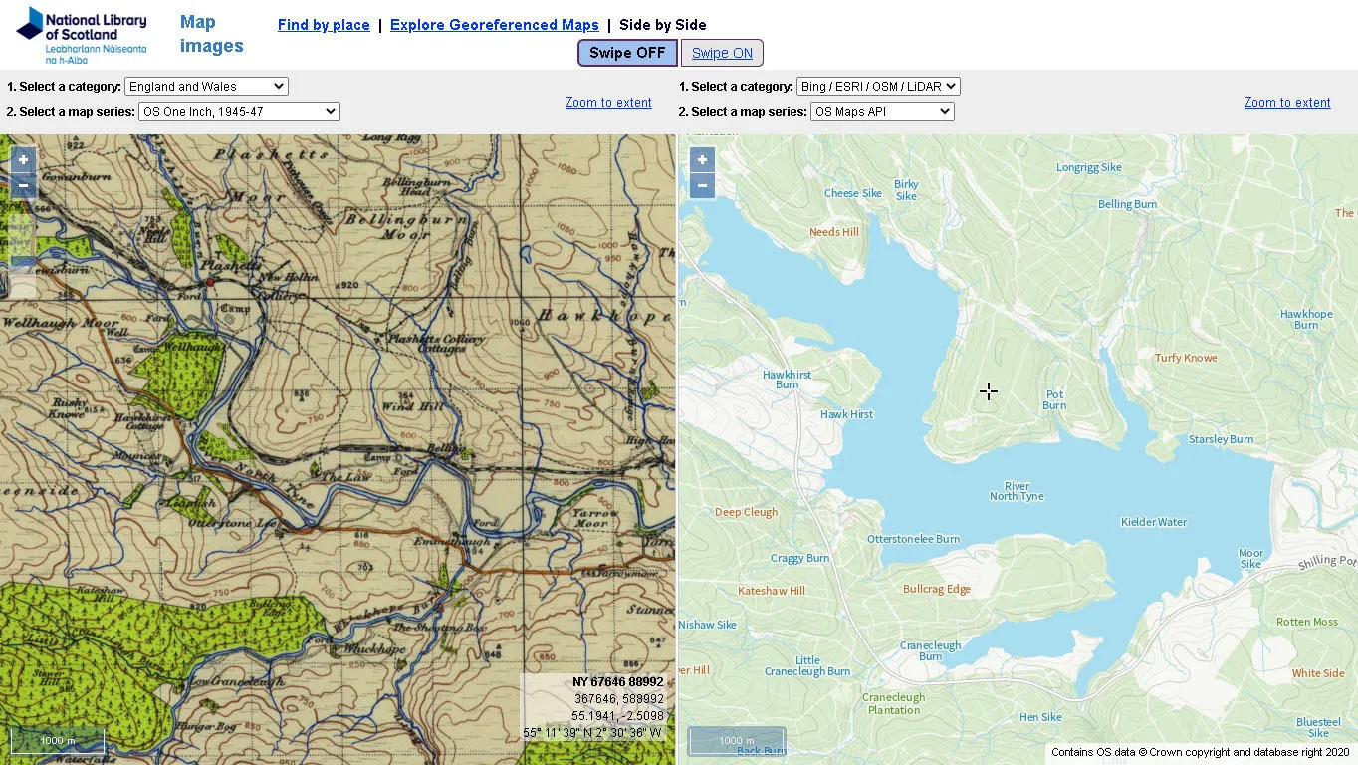Viewport: 1358px width, 765px height.
Task: Zoom in on the historic map with plus icon
Action: pos(22,159)
